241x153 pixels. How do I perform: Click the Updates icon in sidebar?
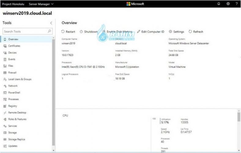(5, 146)
